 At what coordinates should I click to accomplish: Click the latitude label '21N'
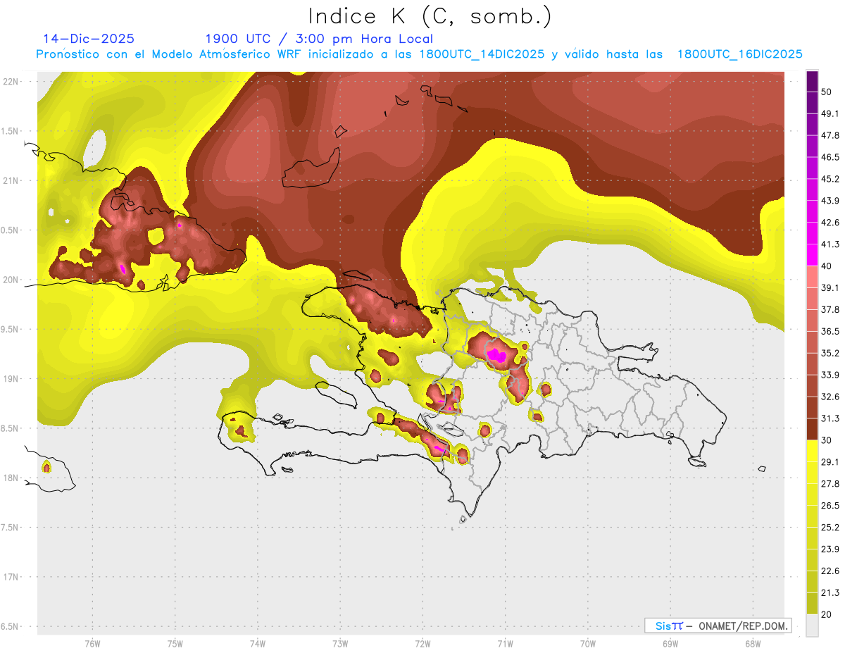pos(11,180)
